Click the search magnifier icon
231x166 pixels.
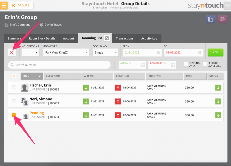(x=12, y=65)
